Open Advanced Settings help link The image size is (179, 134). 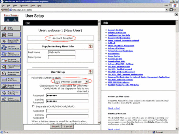(x=116, y=48)
